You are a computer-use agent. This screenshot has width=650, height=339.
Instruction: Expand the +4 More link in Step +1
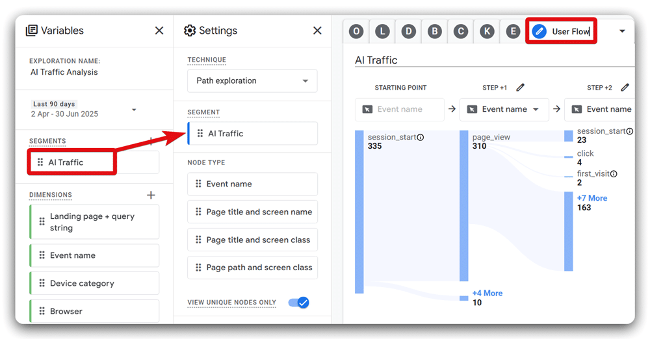pos(487,293)
